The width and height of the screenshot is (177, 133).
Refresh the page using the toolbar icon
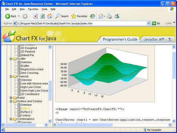pyautogui.click(x=43, y=16)
